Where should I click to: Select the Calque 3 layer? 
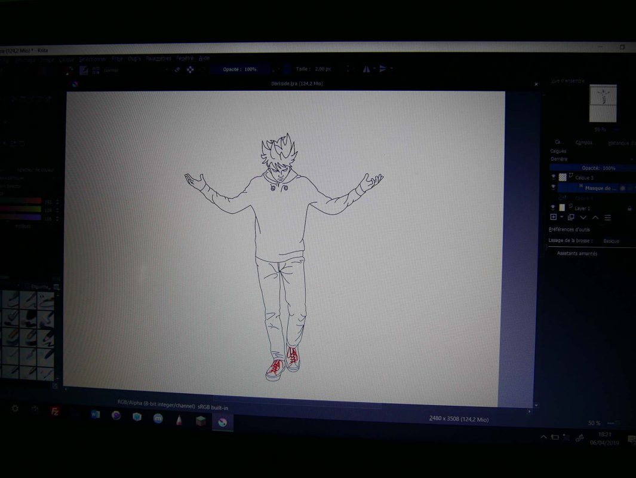[x=584, y=177]
